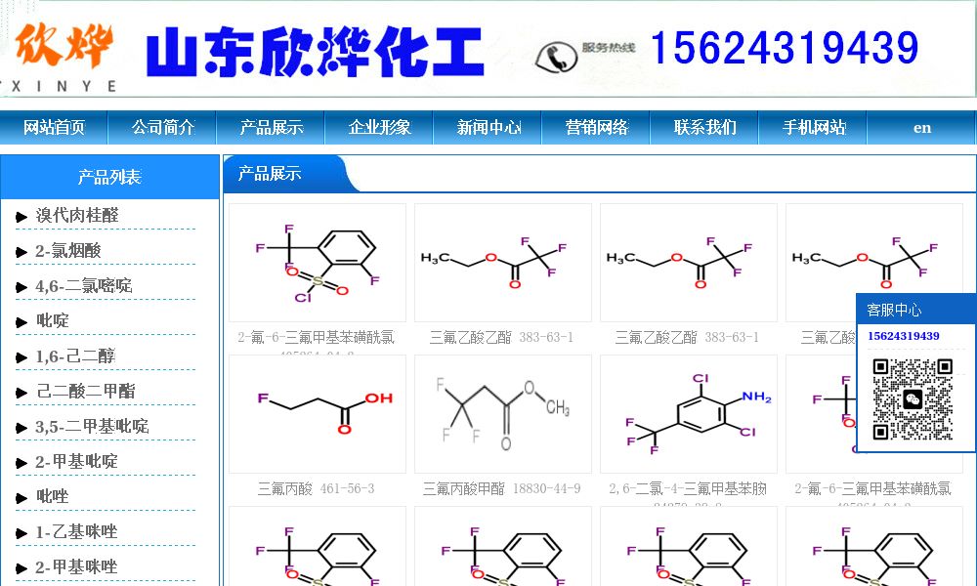
Task: Switch language with the en link
Action: pyautogui.click(x=921, y=128)
